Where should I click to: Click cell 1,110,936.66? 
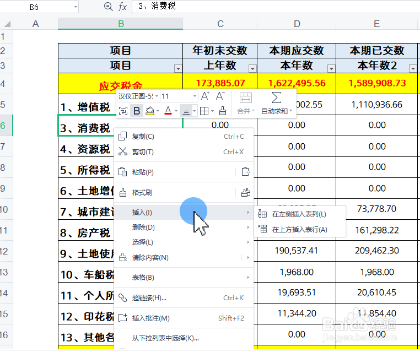tap(377, 105)
